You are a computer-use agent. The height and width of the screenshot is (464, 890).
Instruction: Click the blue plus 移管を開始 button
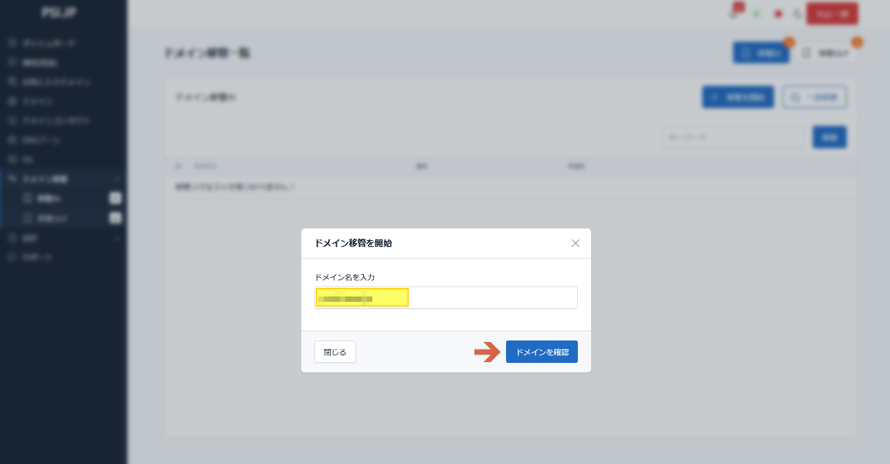737,97
